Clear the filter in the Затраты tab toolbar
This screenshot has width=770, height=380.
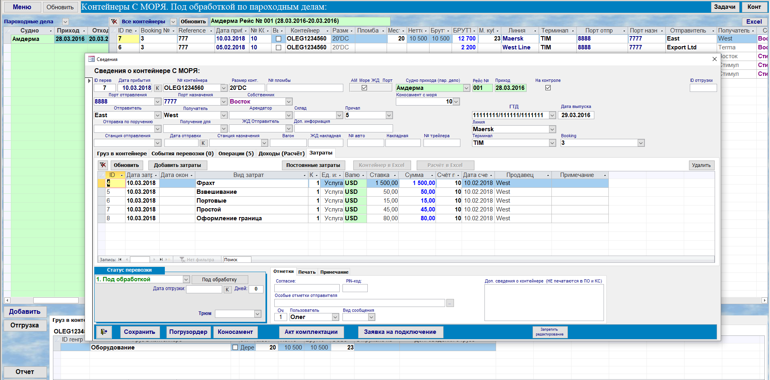pos(103,165)
